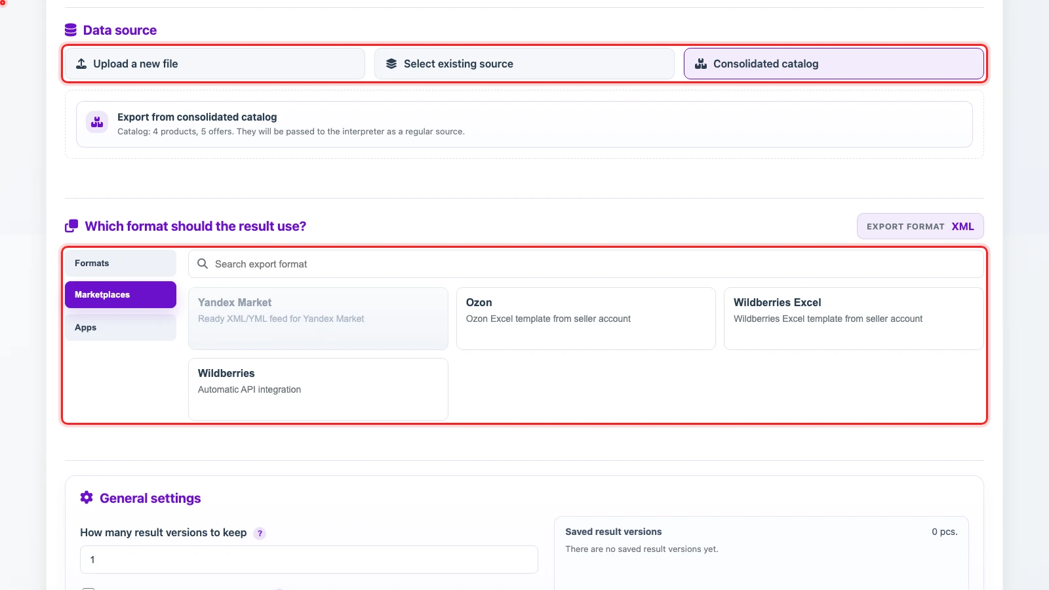
Task: Select the Wildberries Excel format card
Action: click(x=854, y=319)
